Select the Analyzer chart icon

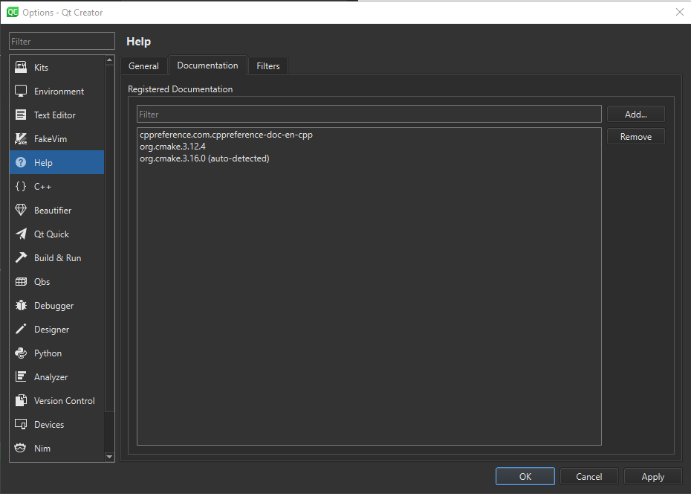(x=21, y=376)
